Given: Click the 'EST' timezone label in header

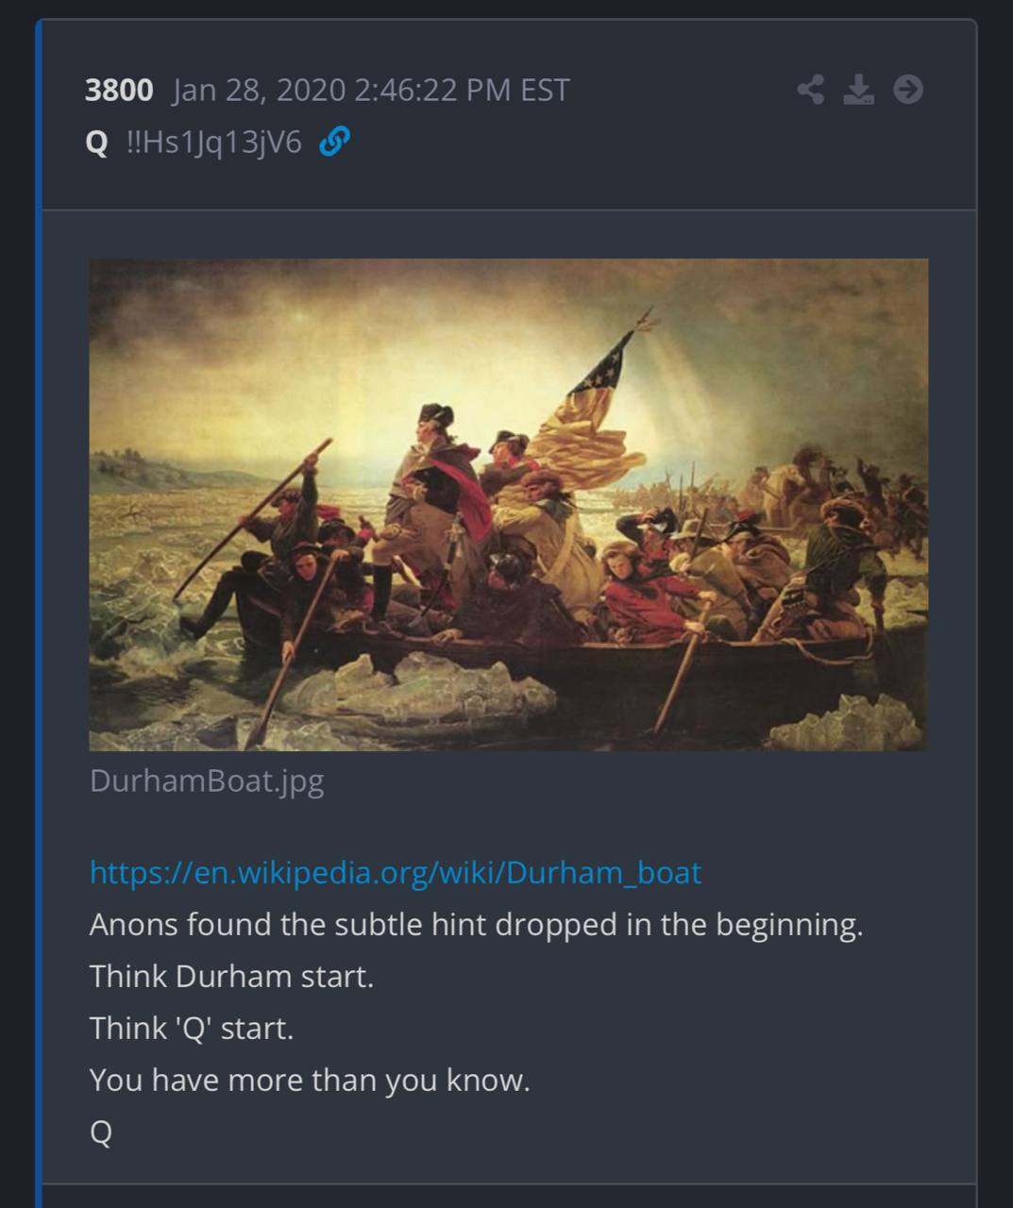Looking at the screenshot, I should pyautogui.click(x=545, y=91).
